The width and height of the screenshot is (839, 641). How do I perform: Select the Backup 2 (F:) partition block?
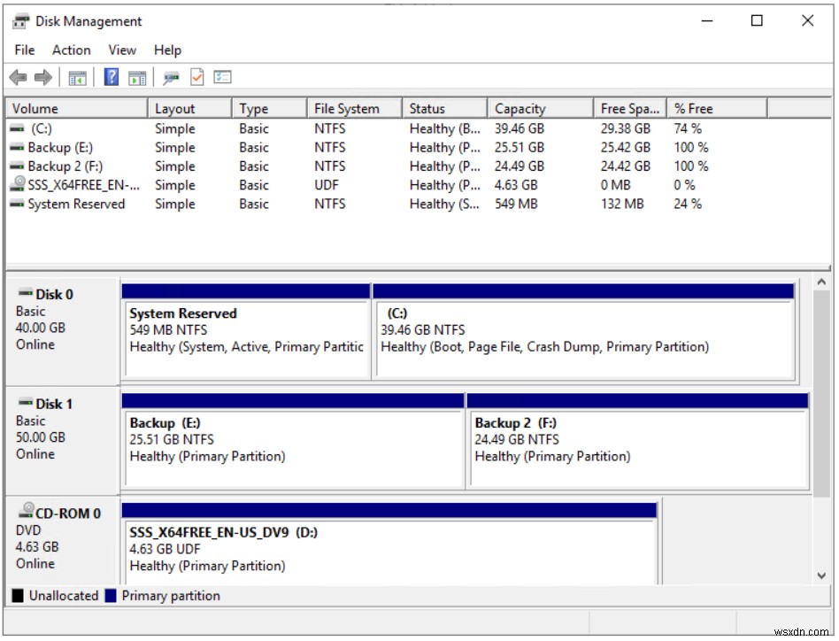[637, 441]
